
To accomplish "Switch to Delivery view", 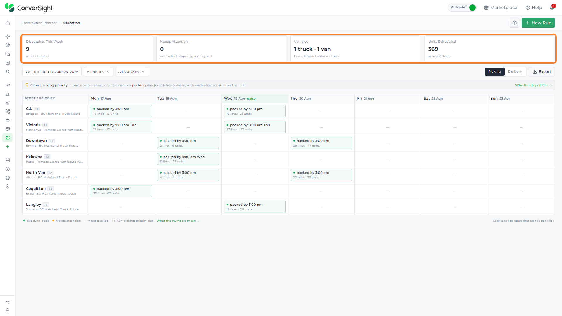I will click(x=515, y=72).
